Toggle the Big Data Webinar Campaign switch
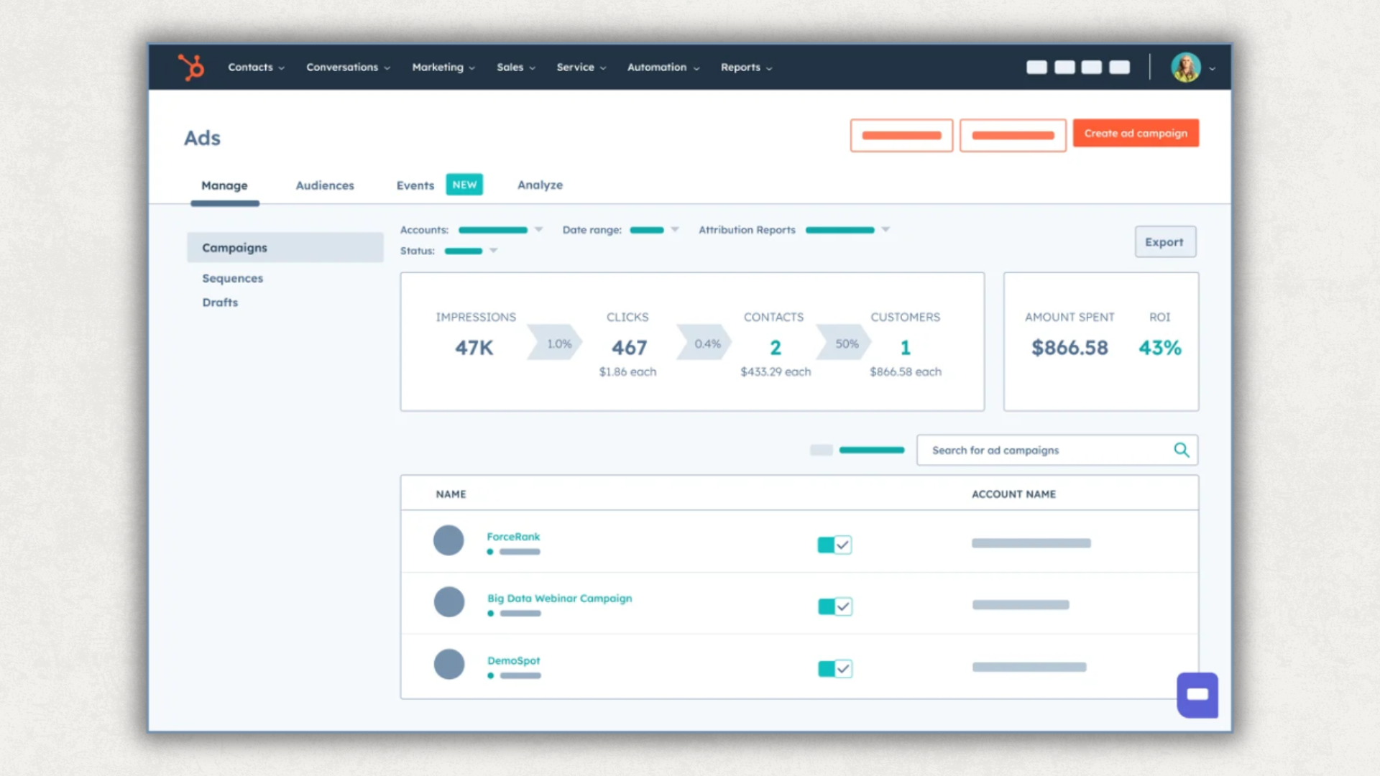This screenshot has width=1380, height=776. click(x=835, y=606)
